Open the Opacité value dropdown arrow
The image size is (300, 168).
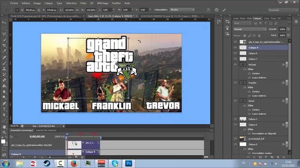pos(288,29)
